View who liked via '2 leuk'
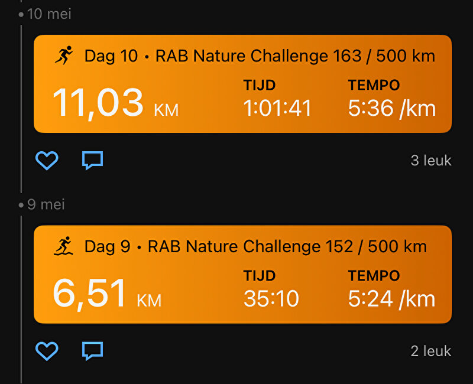The width and height of the screenshot is (473, 384). (431, 351)
